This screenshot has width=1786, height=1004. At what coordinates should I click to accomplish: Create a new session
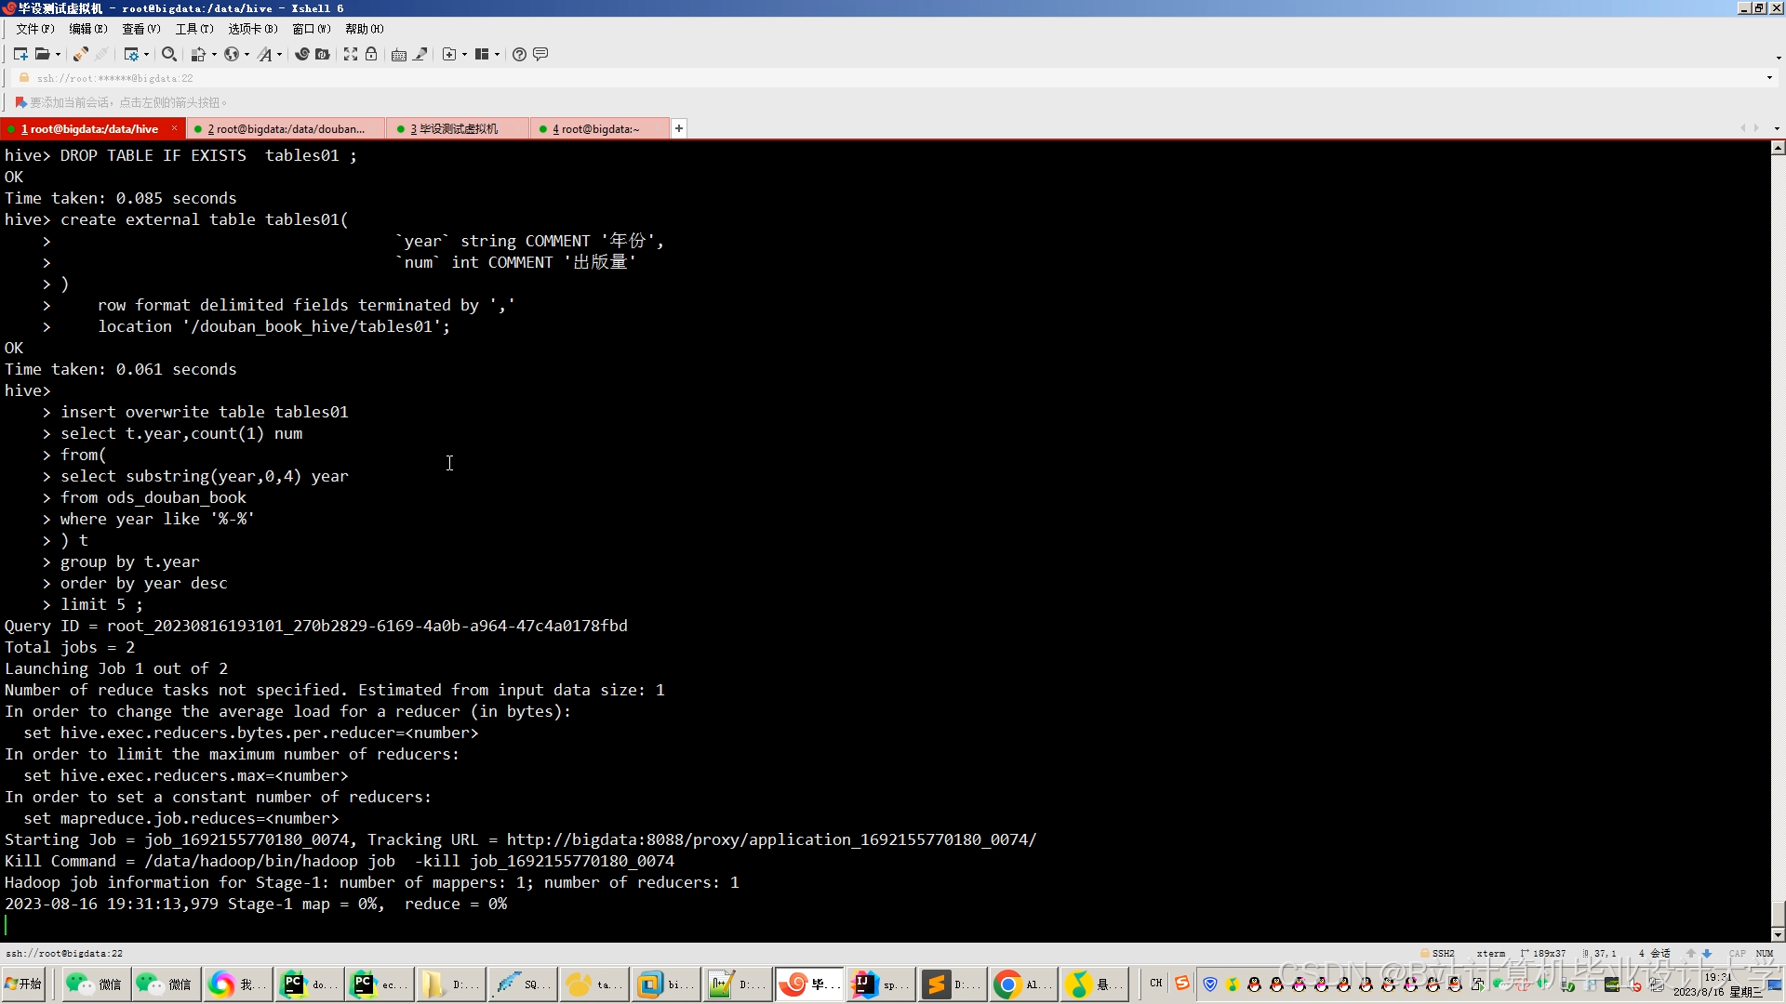click(x=20, y=55)
